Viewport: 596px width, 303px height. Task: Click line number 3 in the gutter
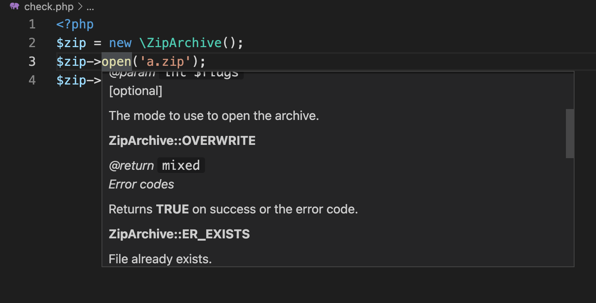(32, 62)
